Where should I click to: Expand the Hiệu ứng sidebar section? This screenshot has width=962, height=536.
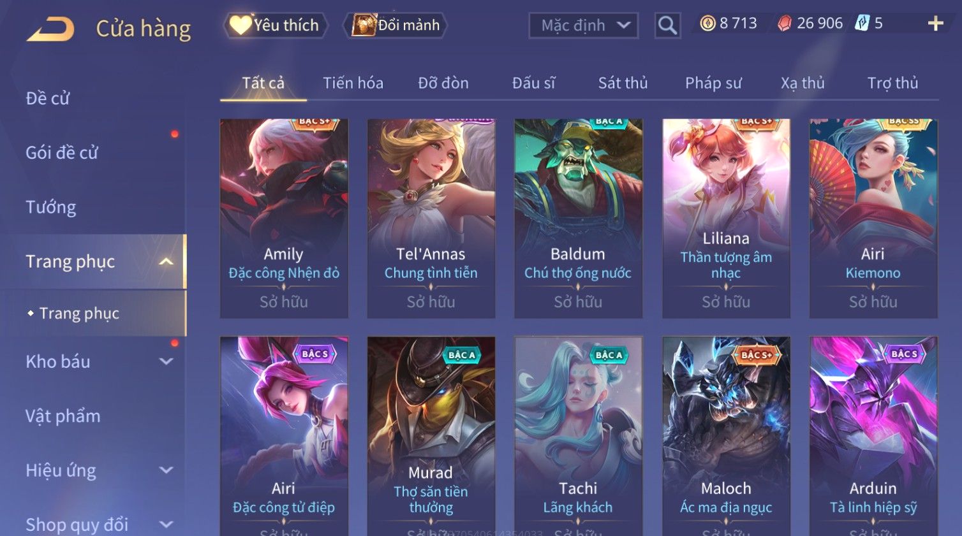(x=166, y=470)
